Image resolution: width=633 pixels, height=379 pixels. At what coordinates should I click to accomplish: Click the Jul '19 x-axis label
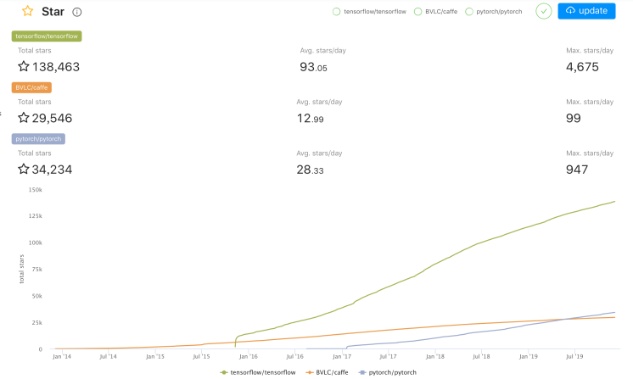[x=576, y=357]
